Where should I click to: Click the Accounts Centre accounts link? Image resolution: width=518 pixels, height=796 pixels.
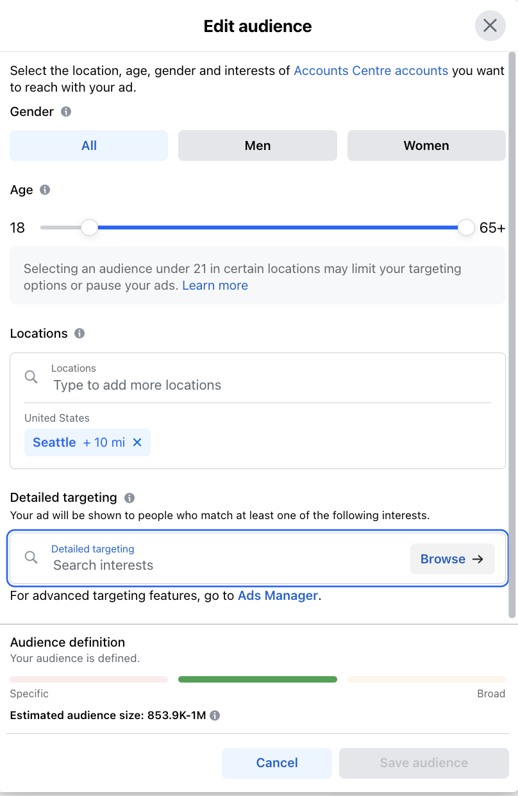371,70
